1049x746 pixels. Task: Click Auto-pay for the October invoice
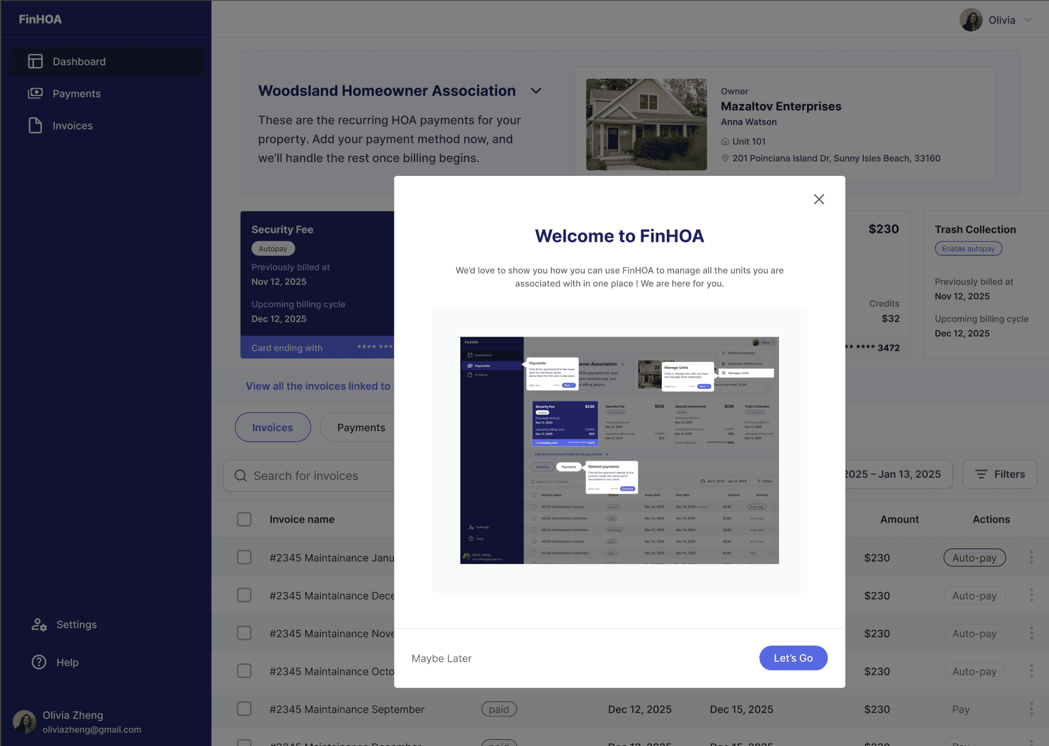coord(974,671)
